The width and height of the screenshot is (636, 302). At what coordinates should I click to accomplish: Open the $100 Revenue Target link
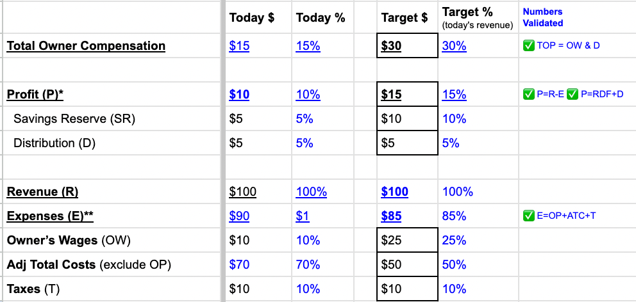coord(394,192)
